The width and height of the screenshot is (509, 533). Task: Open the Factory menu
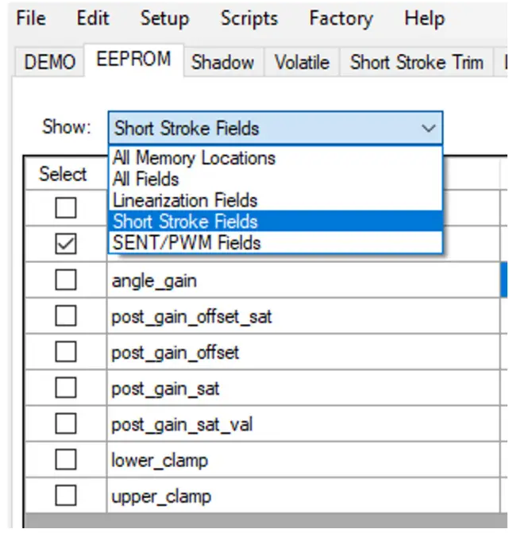[x=341, y=18]
